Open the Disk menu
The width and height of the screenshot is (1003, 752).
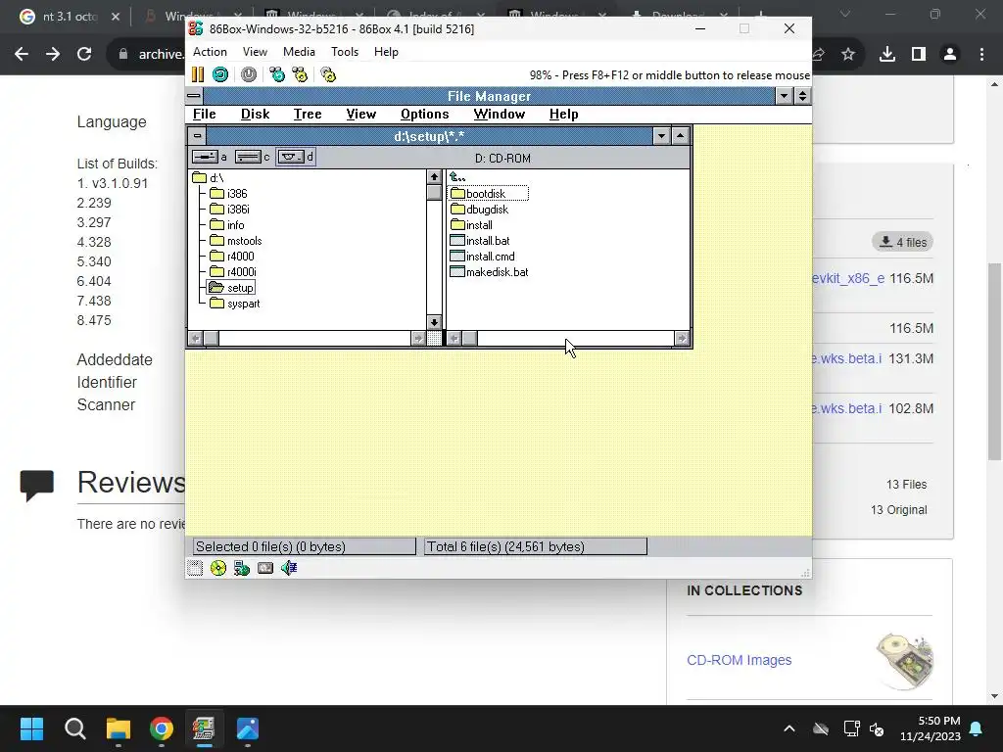coord(256,114)
